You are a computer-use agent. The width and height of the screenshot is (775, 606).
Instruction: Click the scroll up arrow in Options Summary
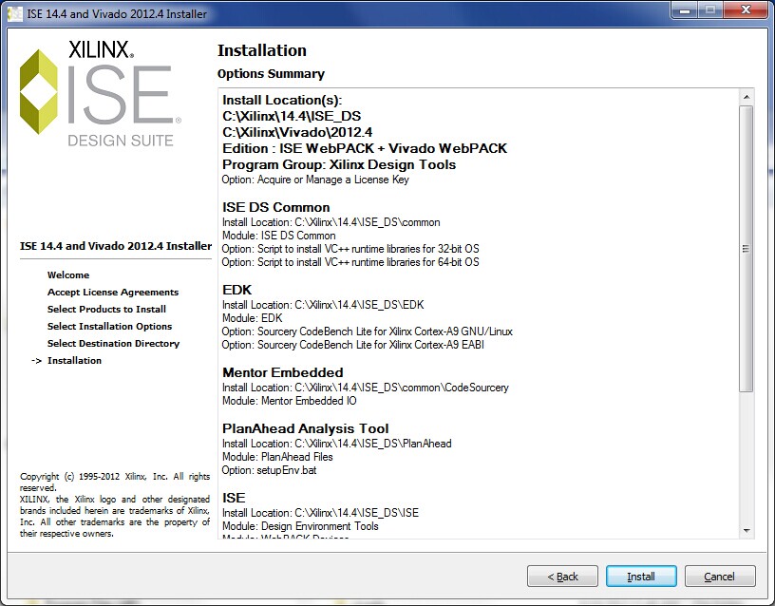(747, 97)
